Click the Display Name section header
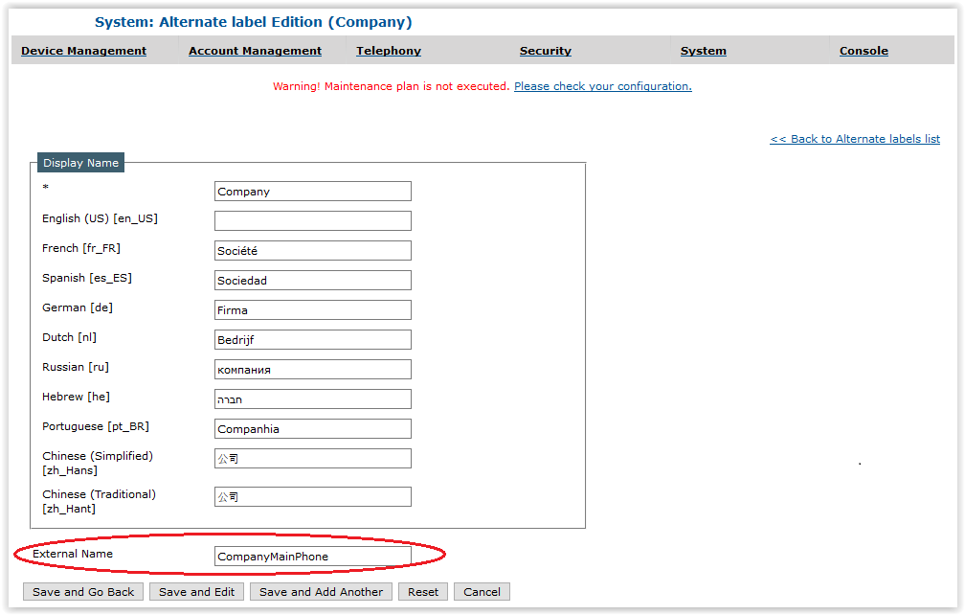 80,163
